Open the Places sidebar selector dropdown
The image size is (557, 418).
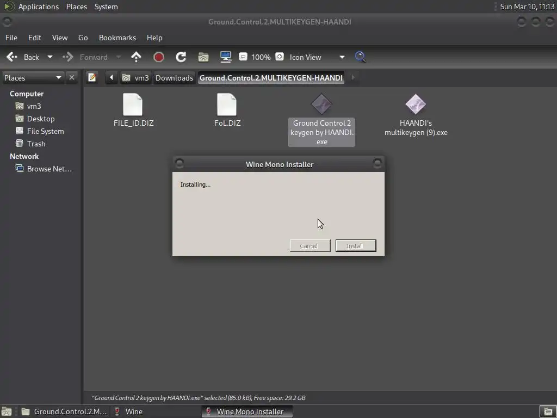click(33, 78)
